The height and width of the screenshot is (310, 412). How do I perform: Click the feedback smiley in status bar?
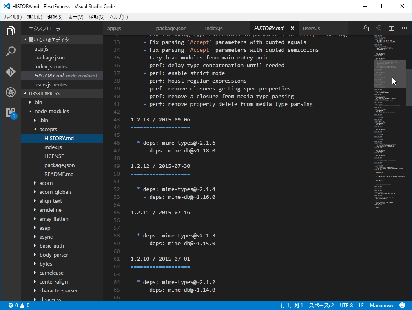coord(402,305)
